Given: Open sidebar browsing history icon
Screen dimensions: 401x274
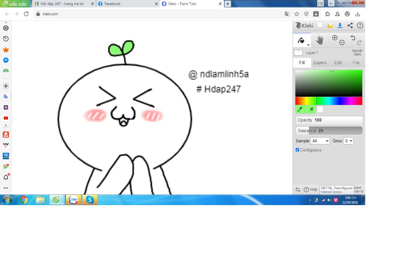Looking at the screenshot, I should (x=6, y=39).
